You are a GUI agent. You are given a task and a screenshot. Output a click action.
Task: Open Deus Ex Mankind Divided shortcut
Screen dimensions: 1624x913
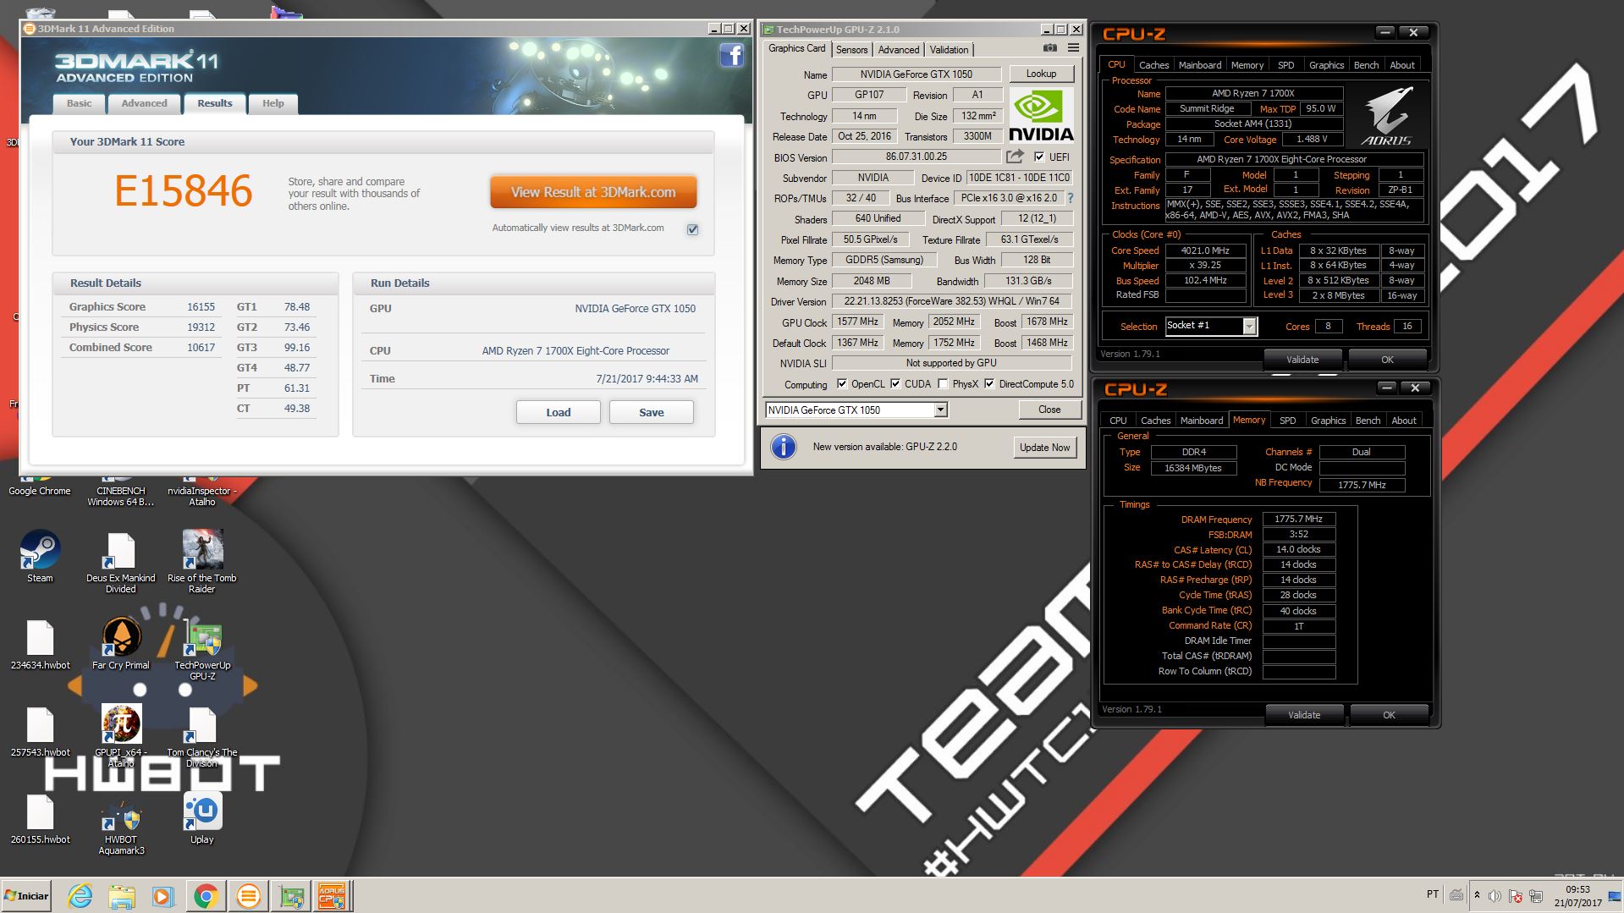120,563
